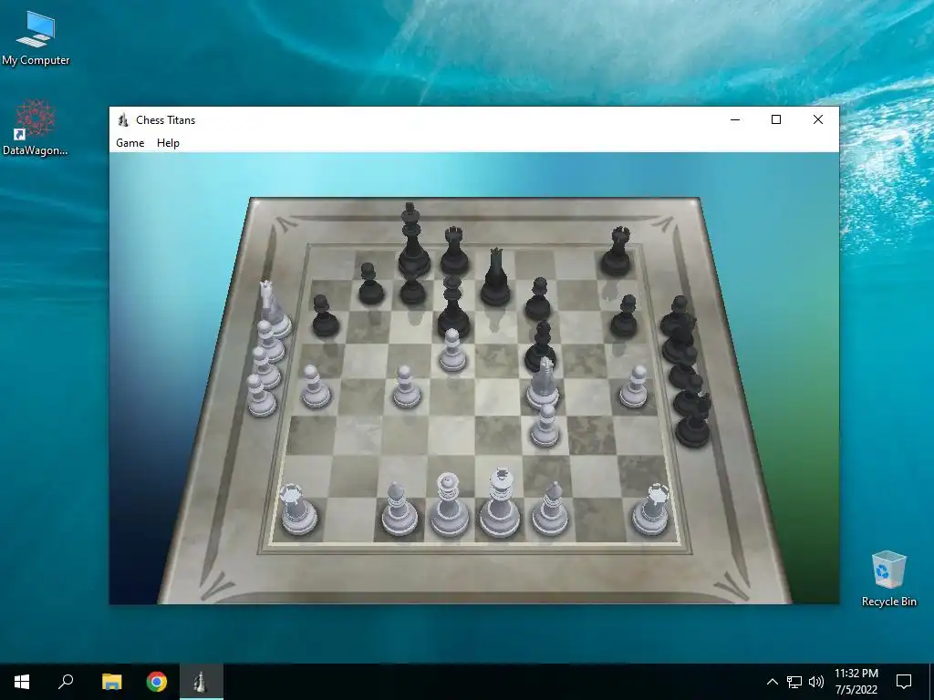934x700 pixels.
Task: Click the empty b1 square beside the a1 rook
Action: click(x=349, y=518)
